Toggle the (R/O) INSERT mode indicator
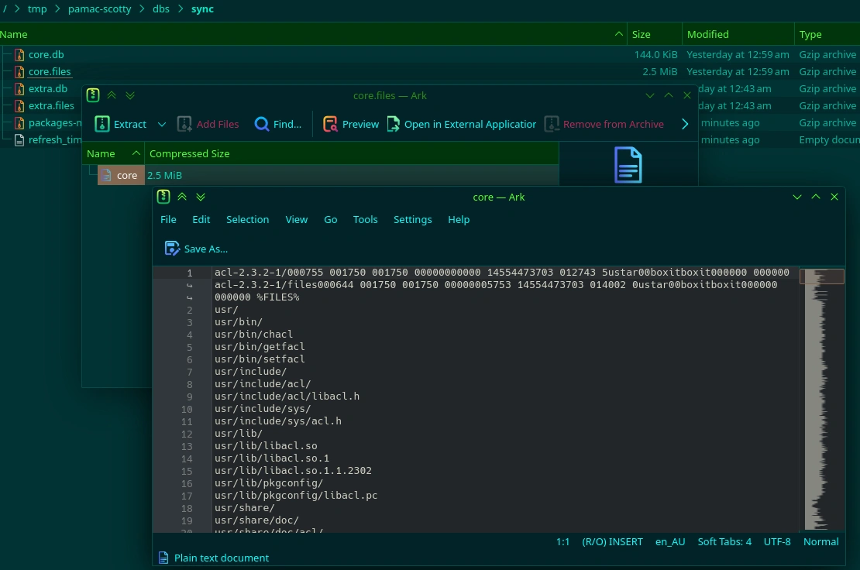The image size is (860, 570). tap(612, 542)
